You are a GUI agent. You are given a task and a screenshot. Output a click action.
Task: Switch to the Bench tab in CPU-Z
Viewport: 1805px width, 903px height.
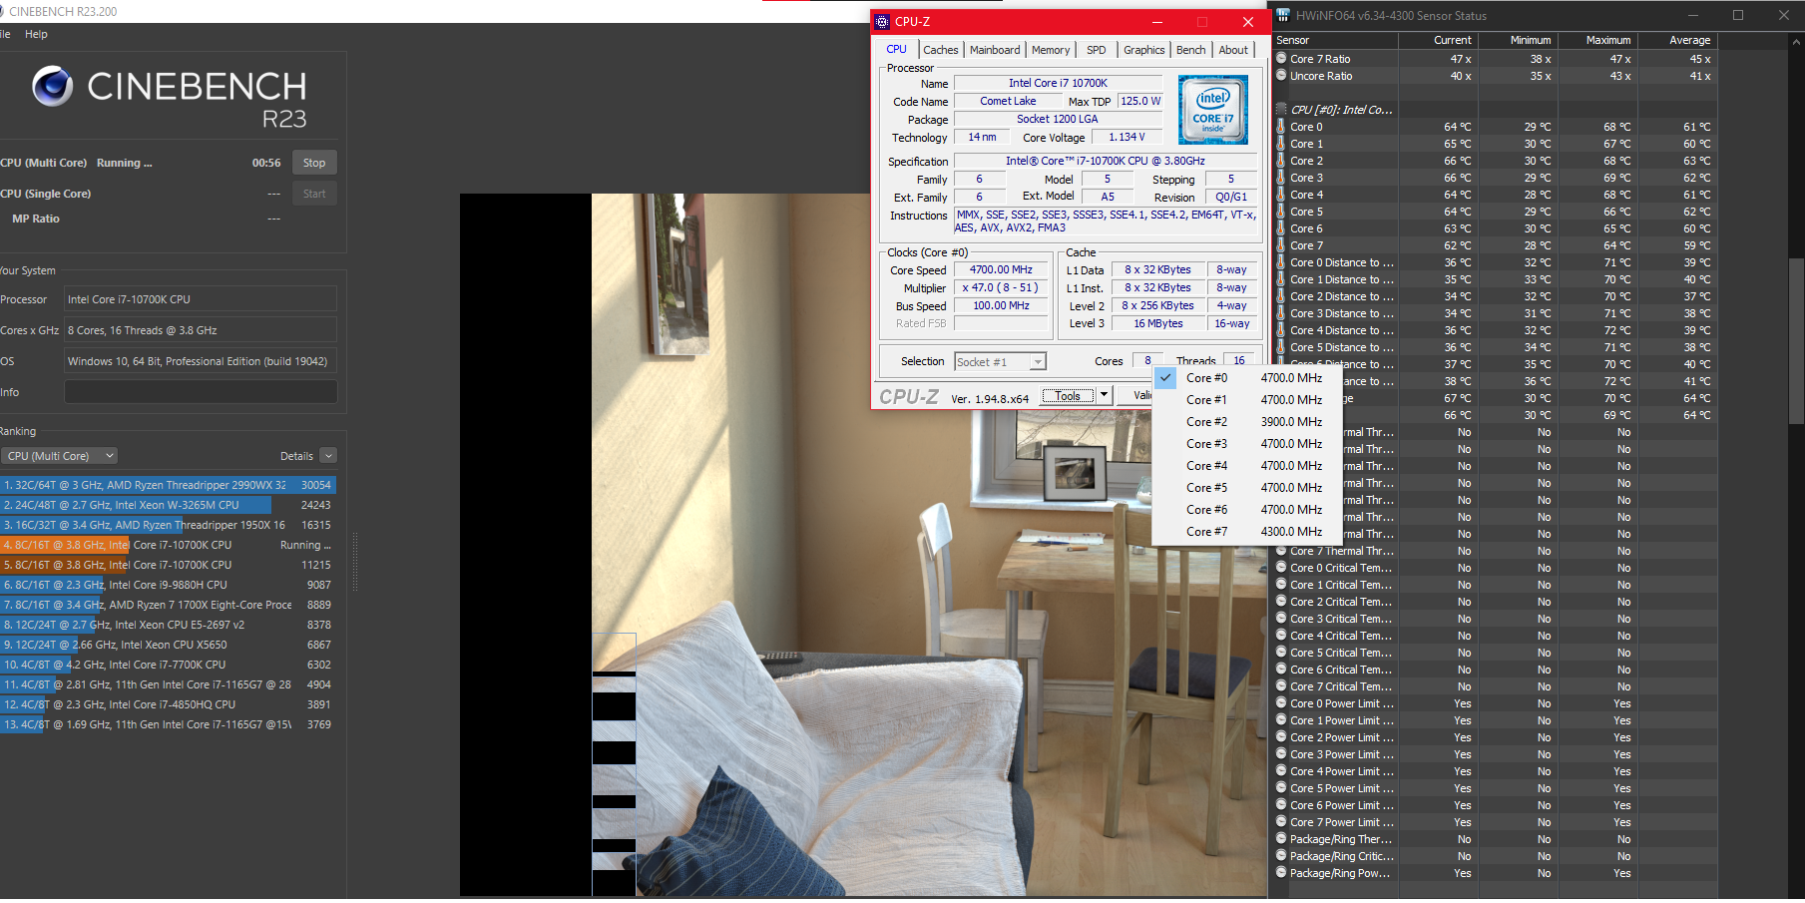1190,50
